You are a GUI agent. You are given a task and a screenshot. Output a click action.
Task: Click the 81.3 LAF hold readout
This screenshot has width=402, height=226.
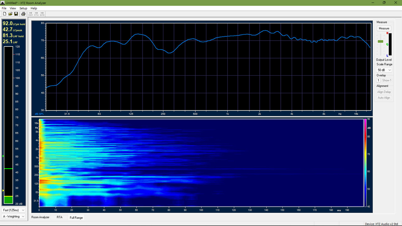[14, 35]
